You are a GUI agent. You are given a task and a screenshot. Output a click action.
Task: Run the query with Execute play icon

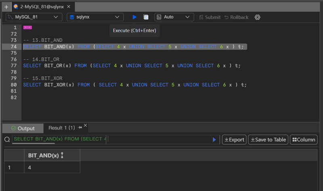click(x=134, y=17)
